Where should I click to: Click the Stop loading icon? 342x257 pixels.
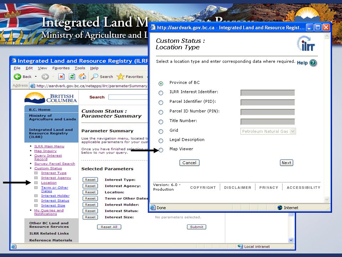click(x=61, y=77)
